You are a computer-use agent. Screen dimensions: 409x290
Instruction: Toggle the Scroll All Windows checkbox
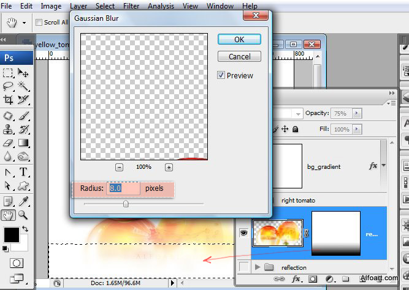[x=39, y=22]
